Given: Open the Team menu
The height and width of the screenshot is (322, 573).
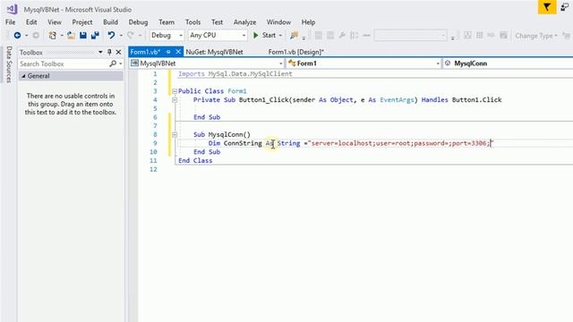Looking at the screenshot, I should click(167, 22).
